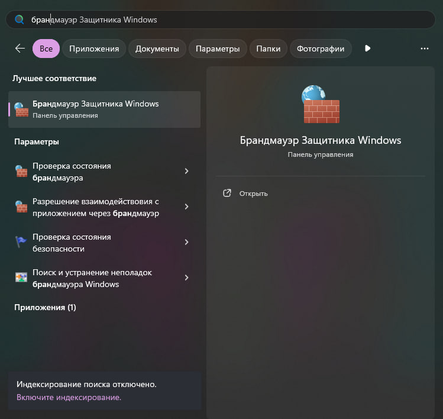The image size is (443, 419).
Task: Open the three-dots options menu
Action: point(424,49)
